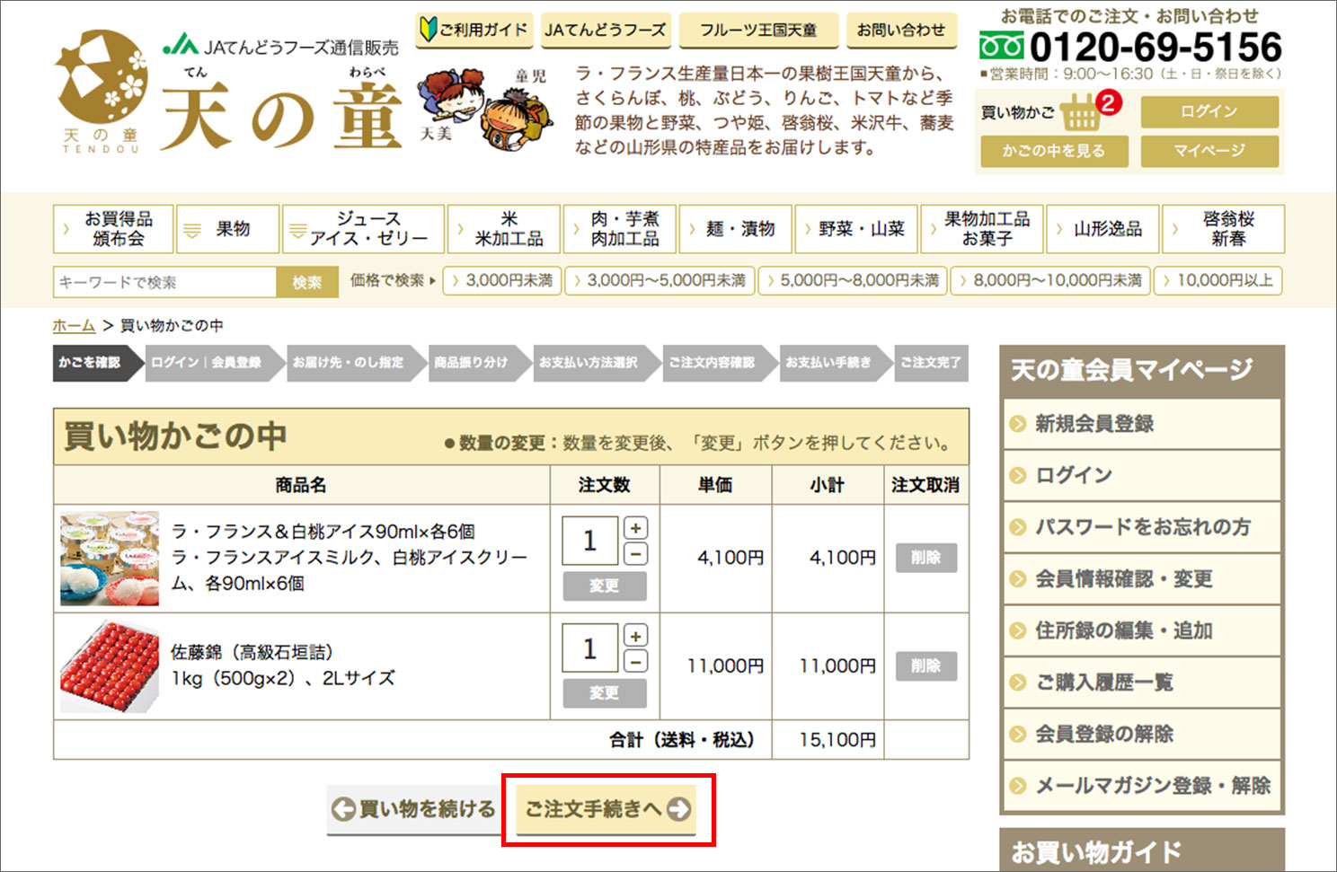Screen dimensions: 1337x872
Task: Delete the Sato Nishiki cherries from cart
Action: tap(925, 665)
